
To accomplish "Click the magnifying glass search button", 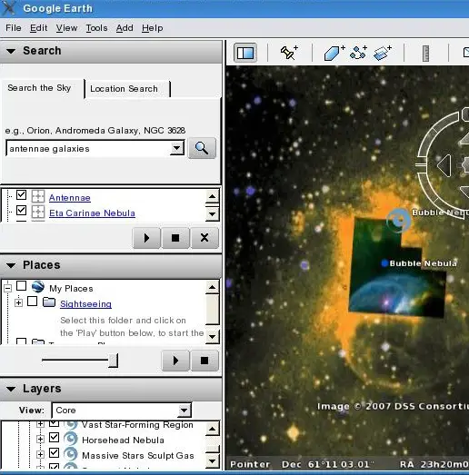I will 202,148.
